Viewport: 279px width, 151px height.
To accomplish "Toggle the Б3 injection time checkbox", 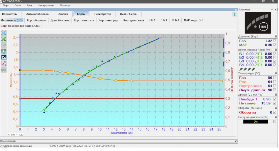I will 256,61.
